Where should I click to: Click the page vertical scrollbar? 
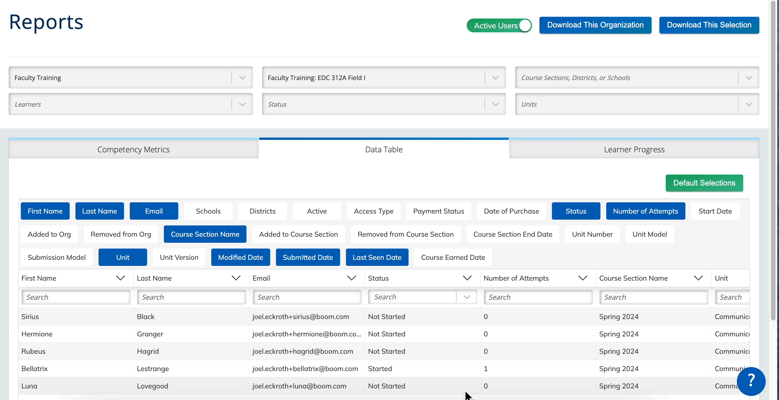click(773, 160)
